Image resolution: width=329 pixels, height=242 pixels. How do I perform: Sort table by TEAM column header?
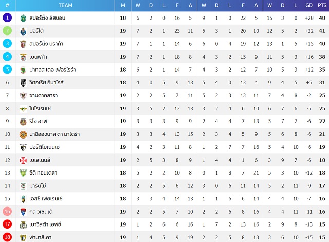[65, 5]
